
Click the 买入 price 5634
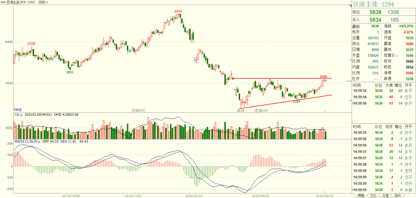point(376,20)
